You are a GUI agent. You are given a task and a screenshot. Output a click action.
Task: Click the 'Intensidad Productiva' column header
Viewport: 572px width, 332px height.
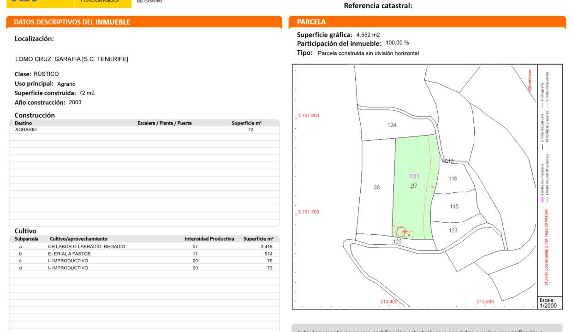click(x=209, y=239)
